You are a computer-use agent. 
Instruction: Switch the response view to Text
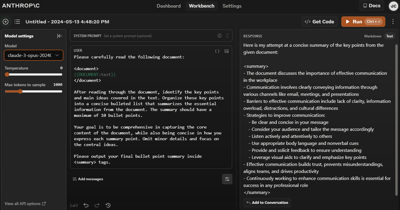(389, 36)
